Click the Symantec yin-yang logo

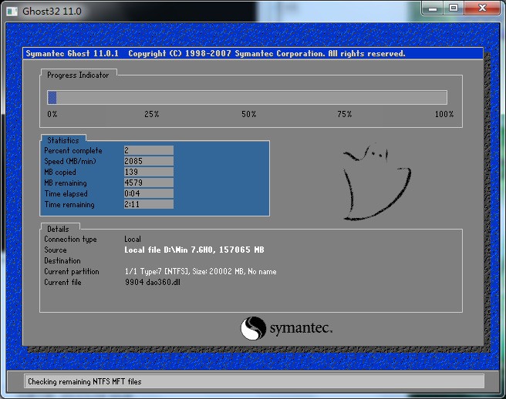tap(253, 329)
